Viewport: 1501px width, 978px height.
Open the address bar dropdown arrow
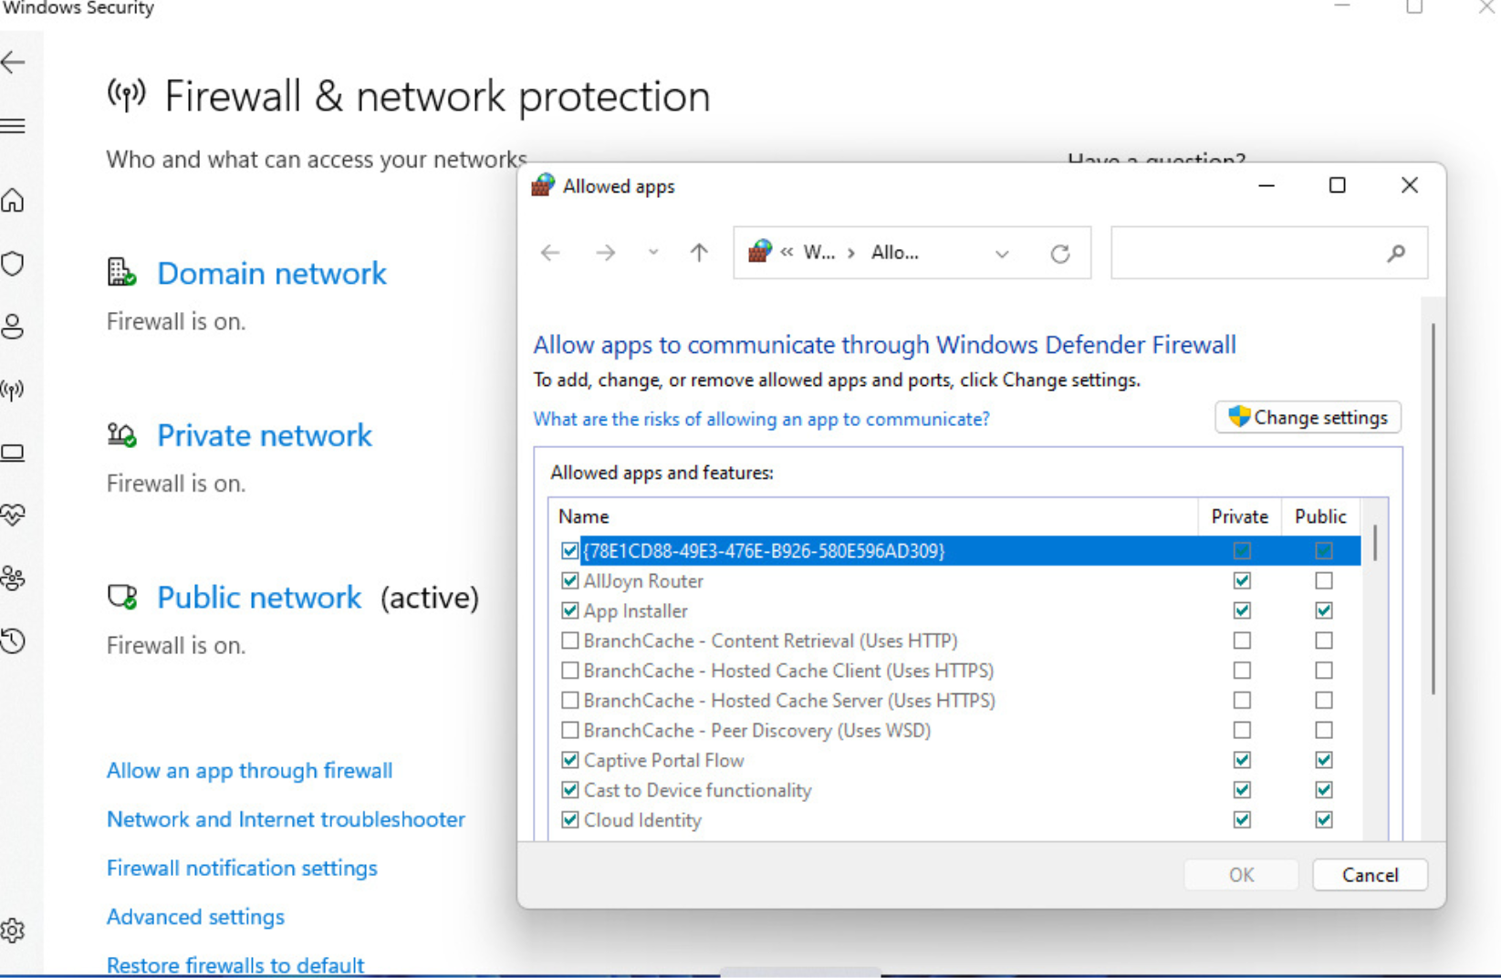1001,253
